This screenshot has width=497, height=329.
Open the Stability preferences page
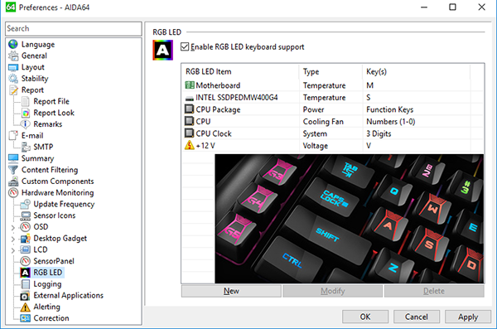[x=35, y=79]
